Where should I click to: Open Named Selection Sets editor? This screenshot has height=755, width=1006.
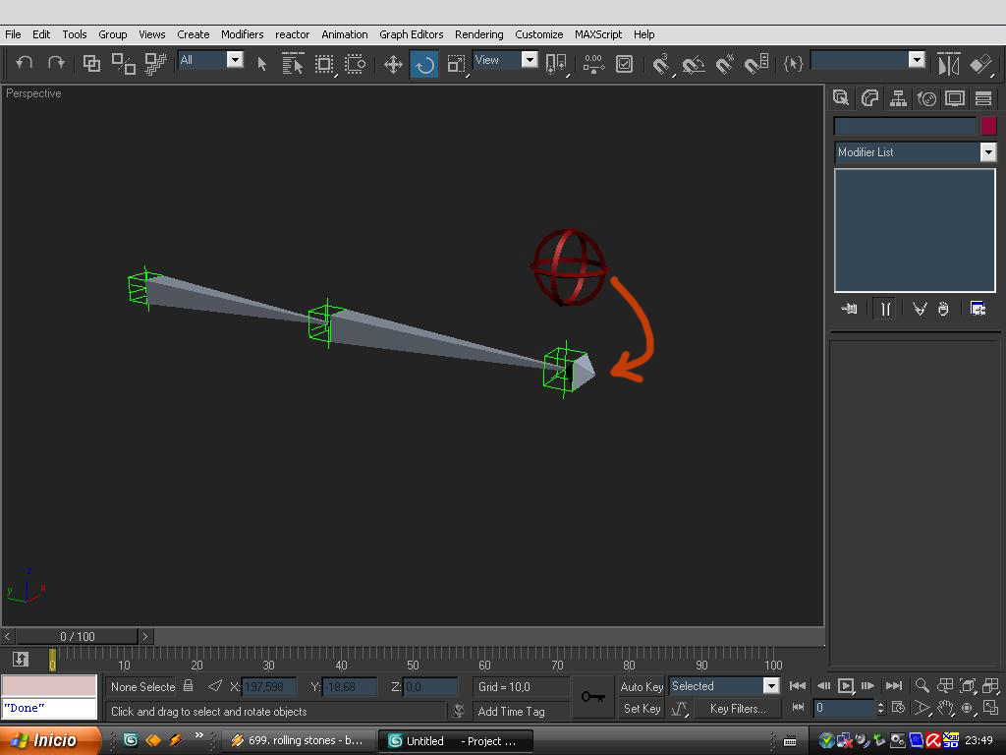pos(793,64)
